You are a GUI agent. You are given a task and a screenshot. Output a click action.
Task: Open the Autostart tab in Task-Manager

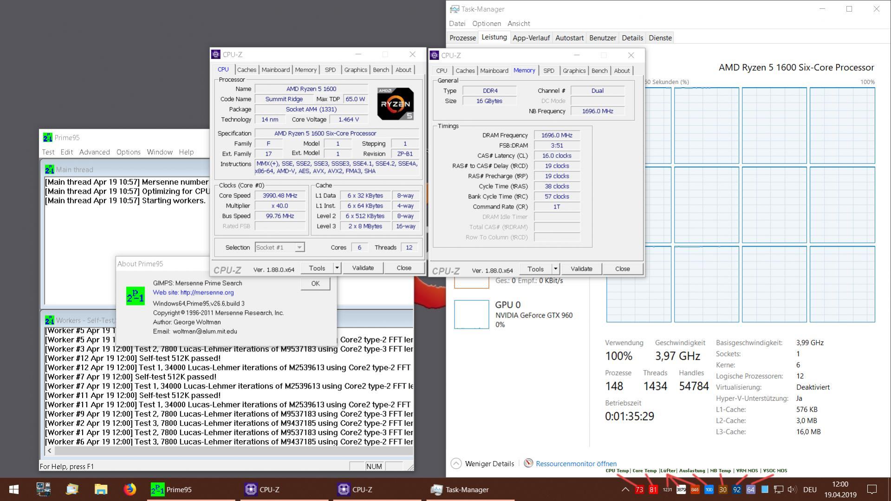(569, 38)
